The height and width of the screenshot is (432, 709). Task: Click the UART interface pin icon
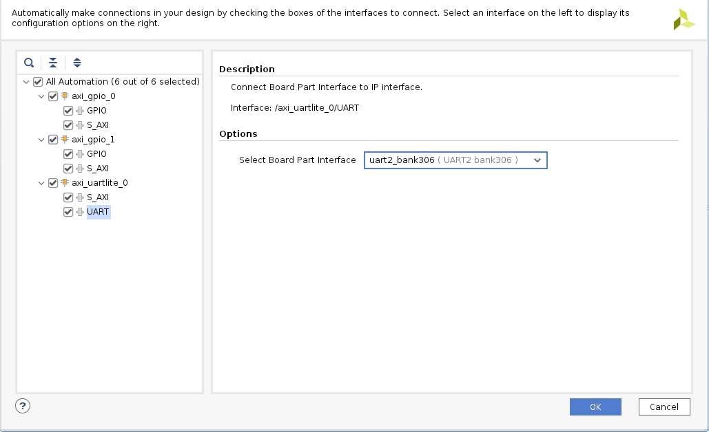coord(79,212)
